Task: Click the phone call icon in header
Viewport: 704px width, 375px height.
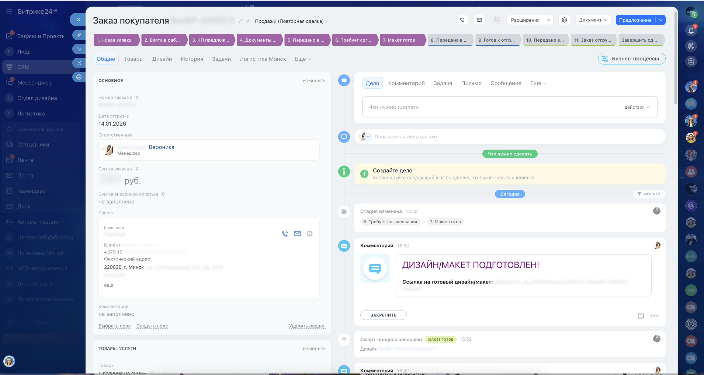Action: [x=462, y=20]
